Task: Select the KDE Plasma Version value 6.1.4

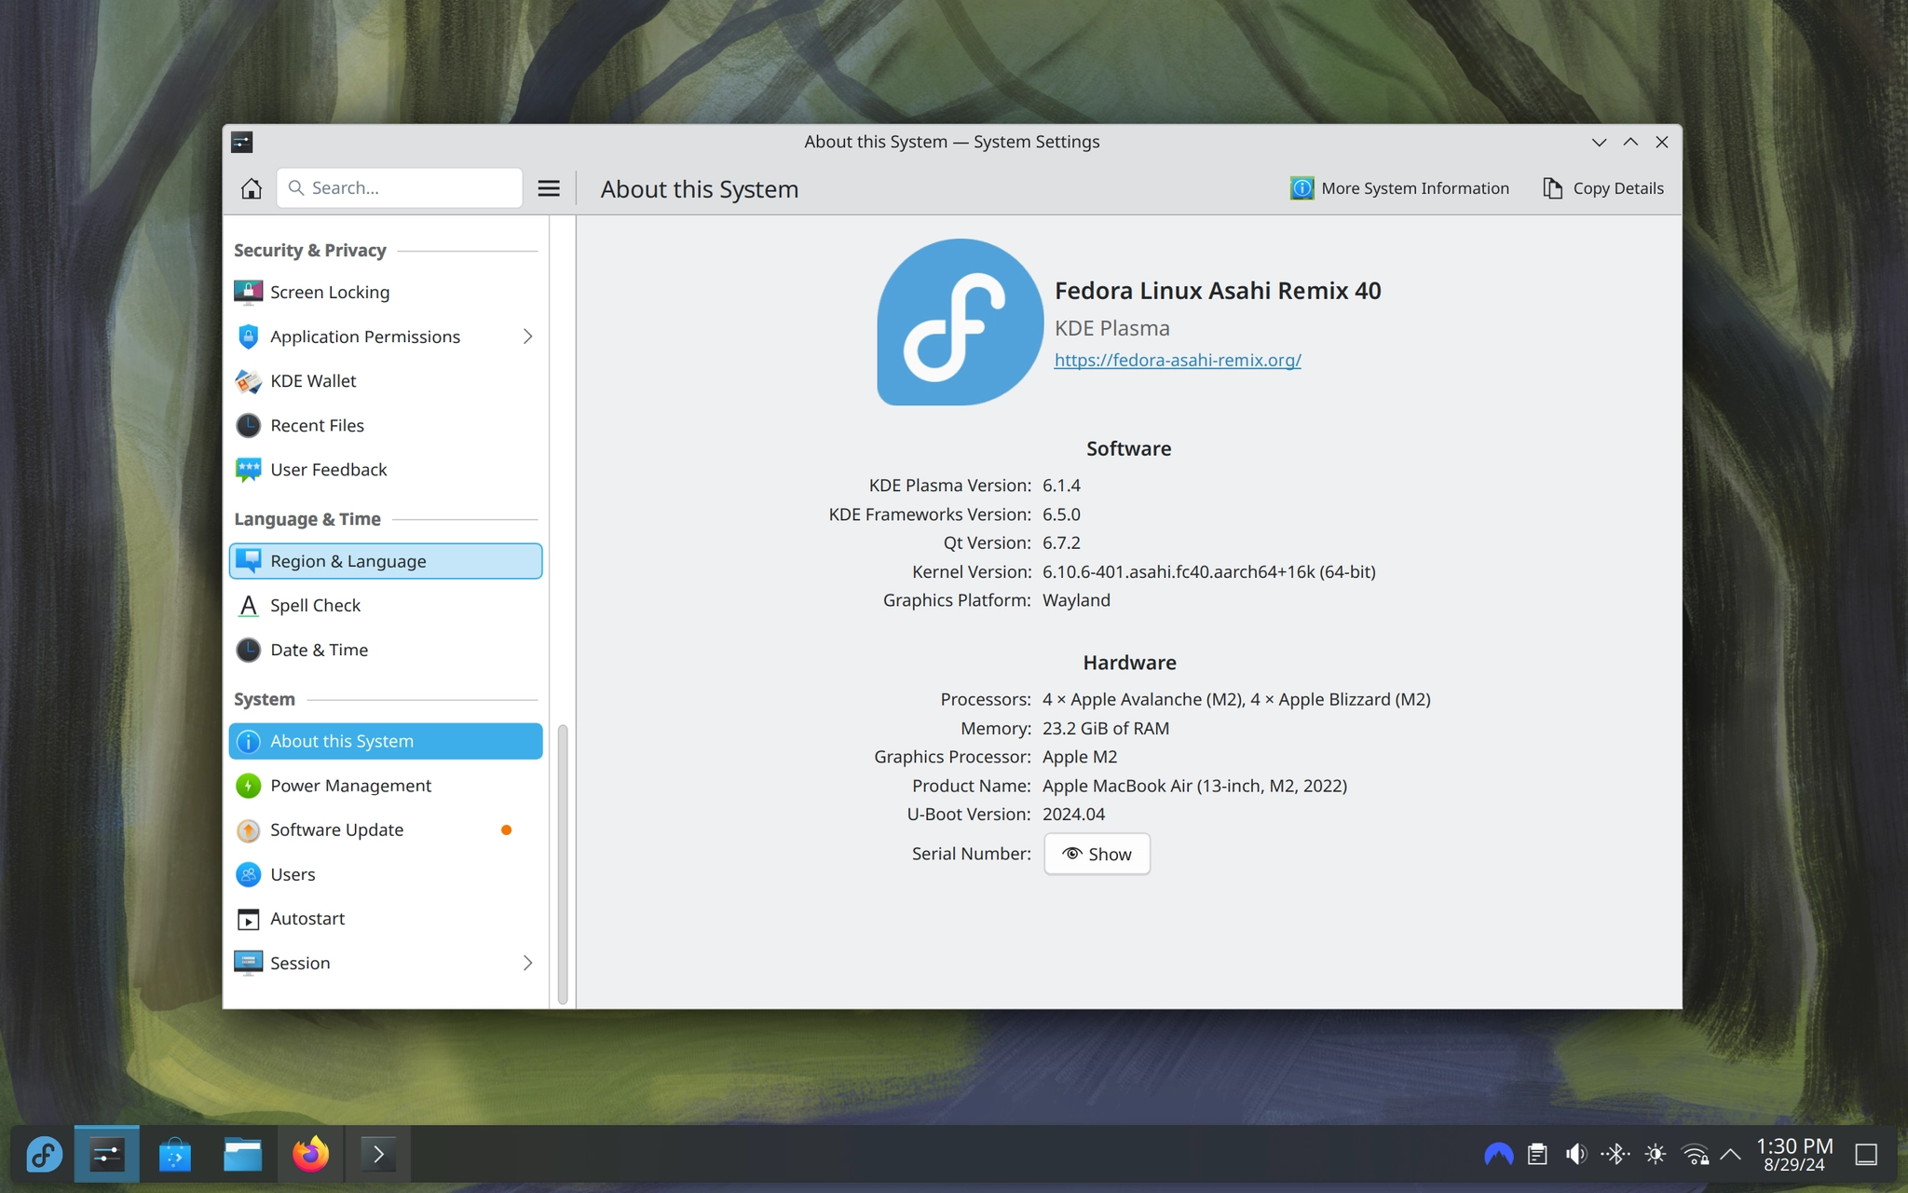Action: (x=1061, y=486)
